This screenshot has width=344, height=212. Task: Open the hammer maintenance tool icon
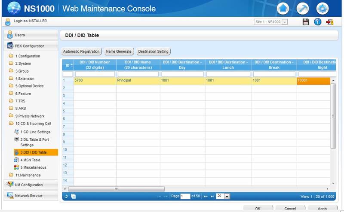pyautogui.click(x=303, y=8)
